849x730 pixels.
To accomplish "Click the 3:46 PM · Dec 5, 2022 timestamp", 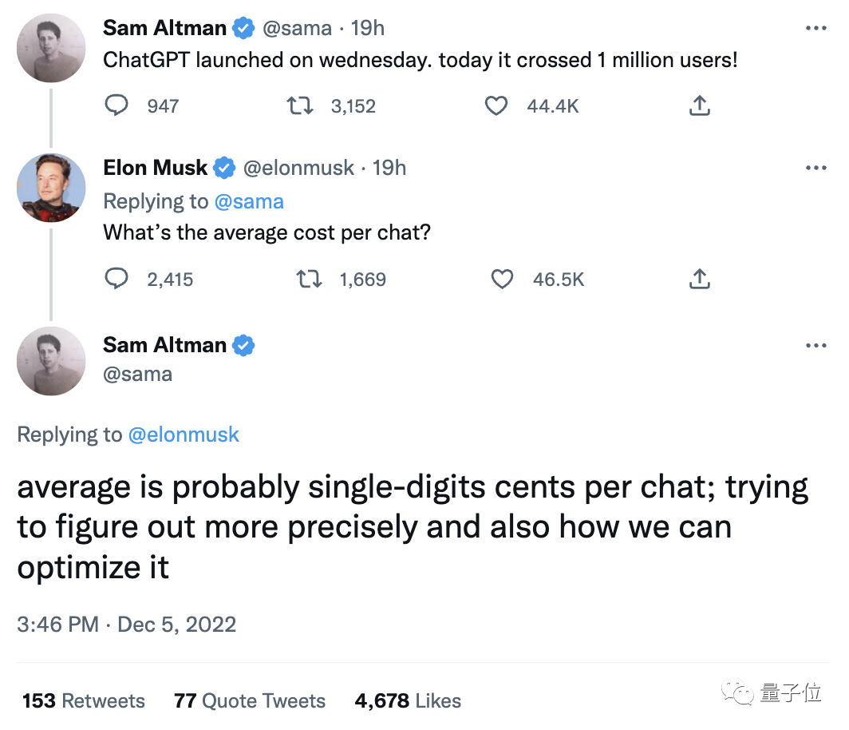I will [127, 624].
